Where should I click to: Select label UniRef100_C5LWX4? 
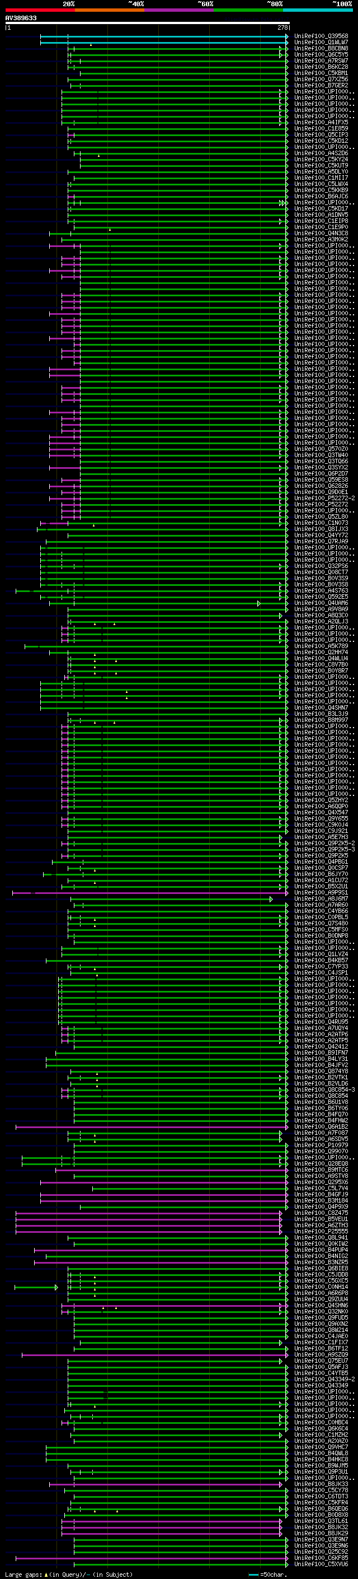(321, 184)
